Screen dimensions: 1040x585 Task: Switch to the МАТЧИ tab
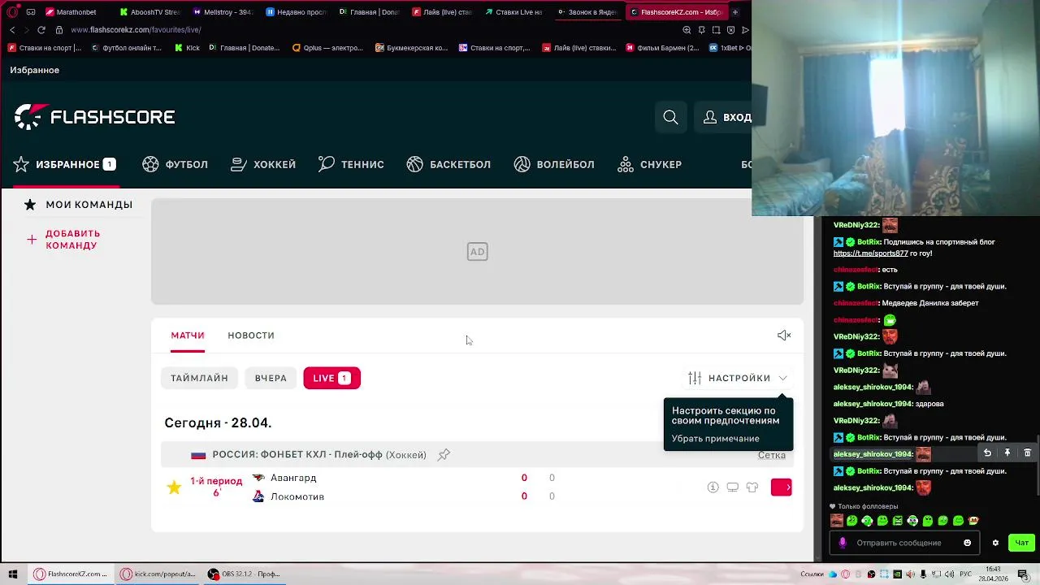coord(188,336)
